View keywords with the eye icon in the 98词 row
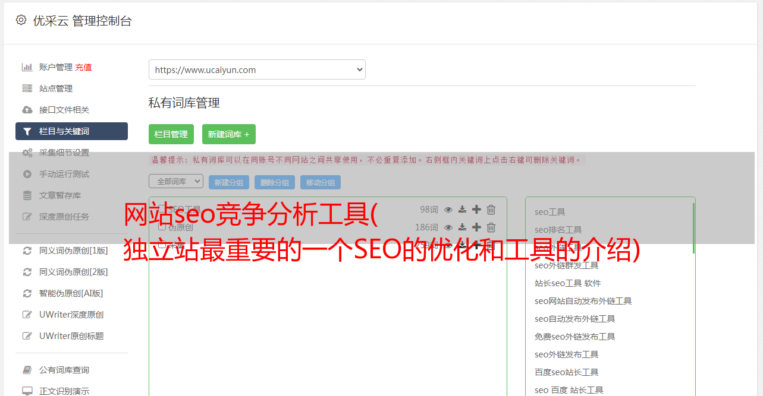 pos(448,210)
